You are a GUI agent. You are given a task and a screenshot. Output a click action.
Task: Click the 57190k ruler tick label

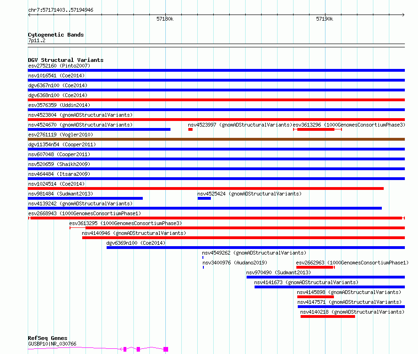pos(325,19)
